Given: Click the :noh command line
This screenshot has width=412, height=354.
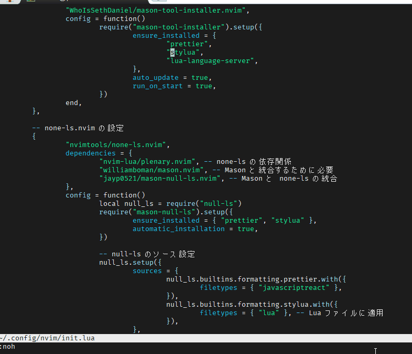Looking at the screenshot, I should pyautogui.click(x=8, y=347).
